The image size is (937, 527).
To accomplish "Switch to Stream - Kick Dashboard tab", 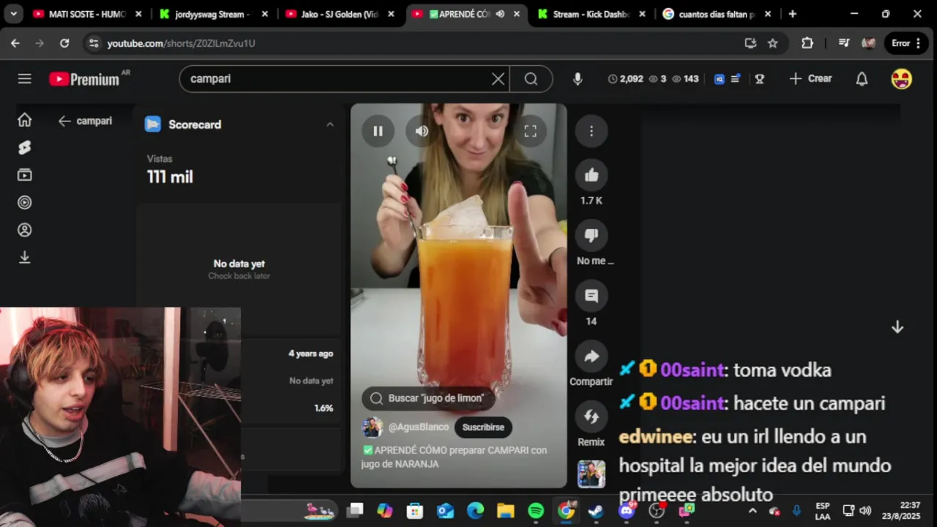I will click(591, 14).
